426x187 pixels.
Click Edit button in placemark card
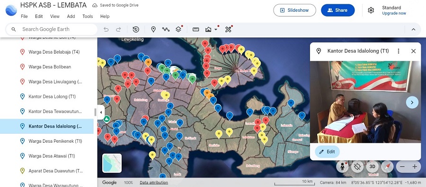coord(328,152)
